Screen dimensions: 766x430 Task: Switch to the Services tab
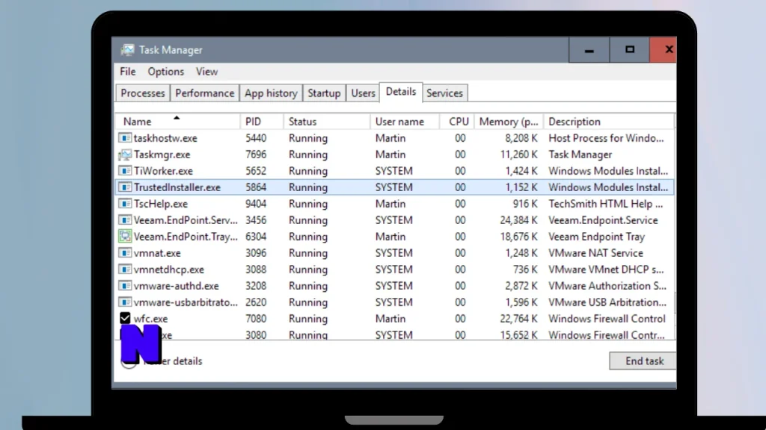point(444,93)
